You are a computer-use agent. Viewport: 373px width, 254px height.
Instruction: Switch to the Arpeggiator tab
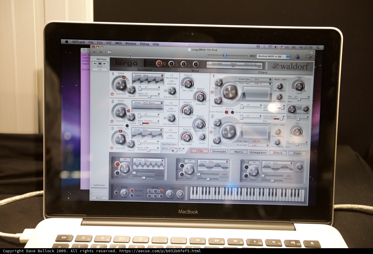[x=258, y=152]
